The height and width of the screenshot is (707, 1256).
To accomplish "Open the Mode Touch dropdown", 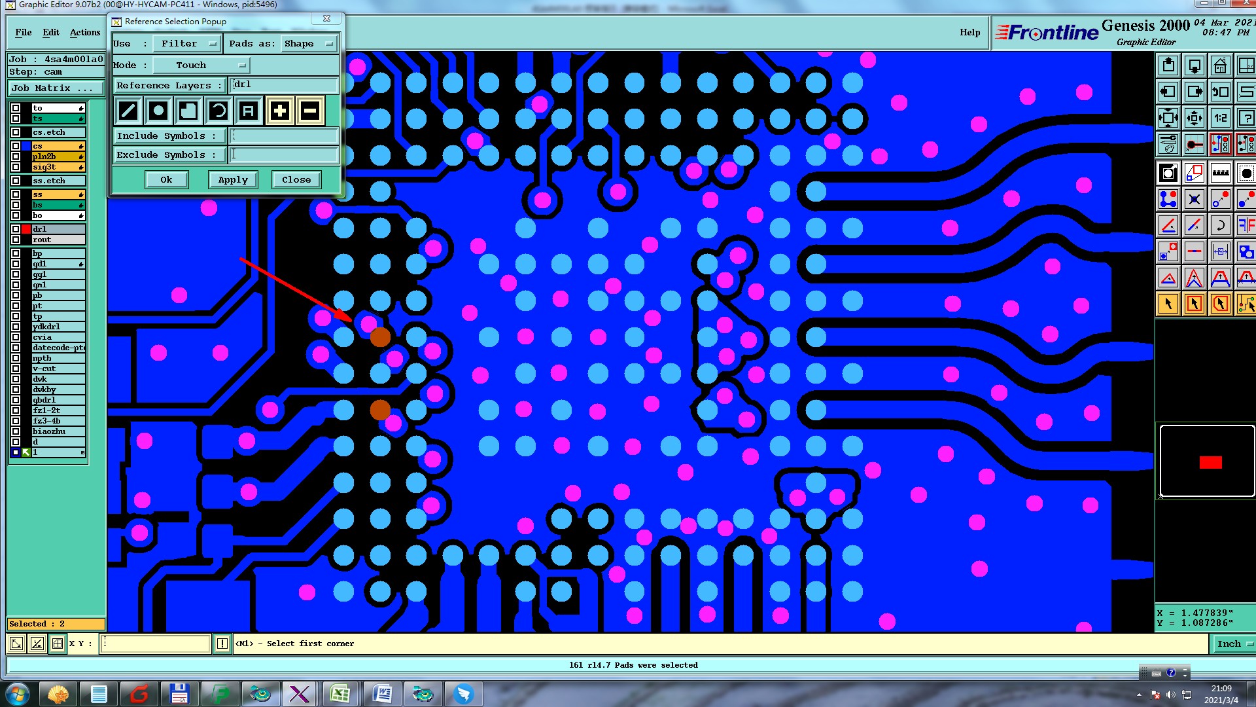I will tap(201, 65).
